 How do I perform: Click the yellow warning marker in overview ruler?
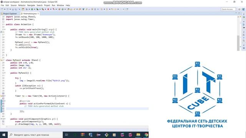pos(241,17)
